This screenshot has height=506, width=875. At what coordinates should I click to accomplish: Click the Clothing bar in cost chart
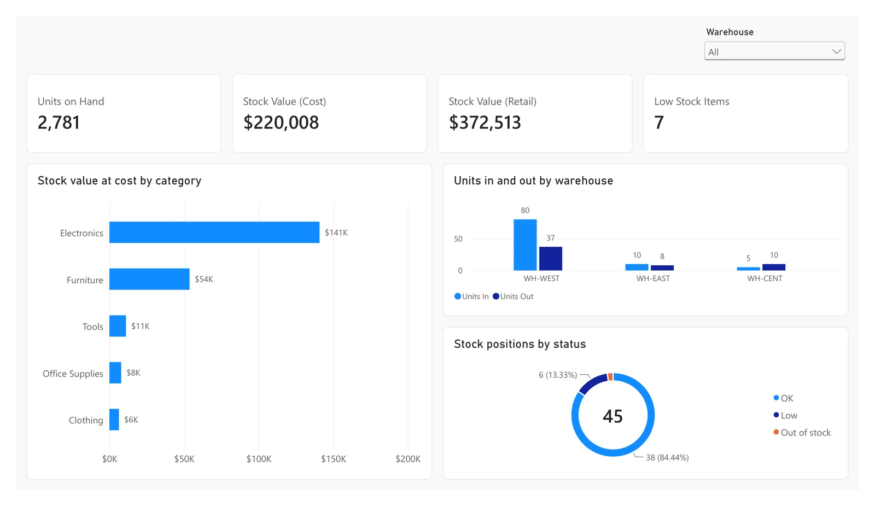pos(114,420)
